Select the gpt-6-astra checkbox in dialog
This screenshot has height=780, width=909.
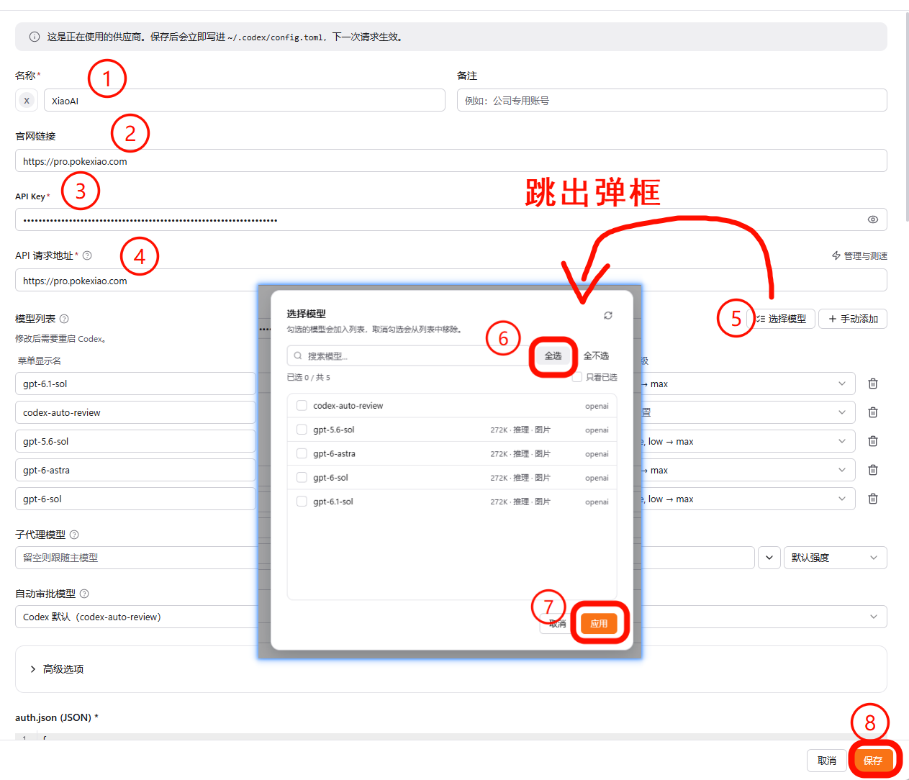(302, 453)
